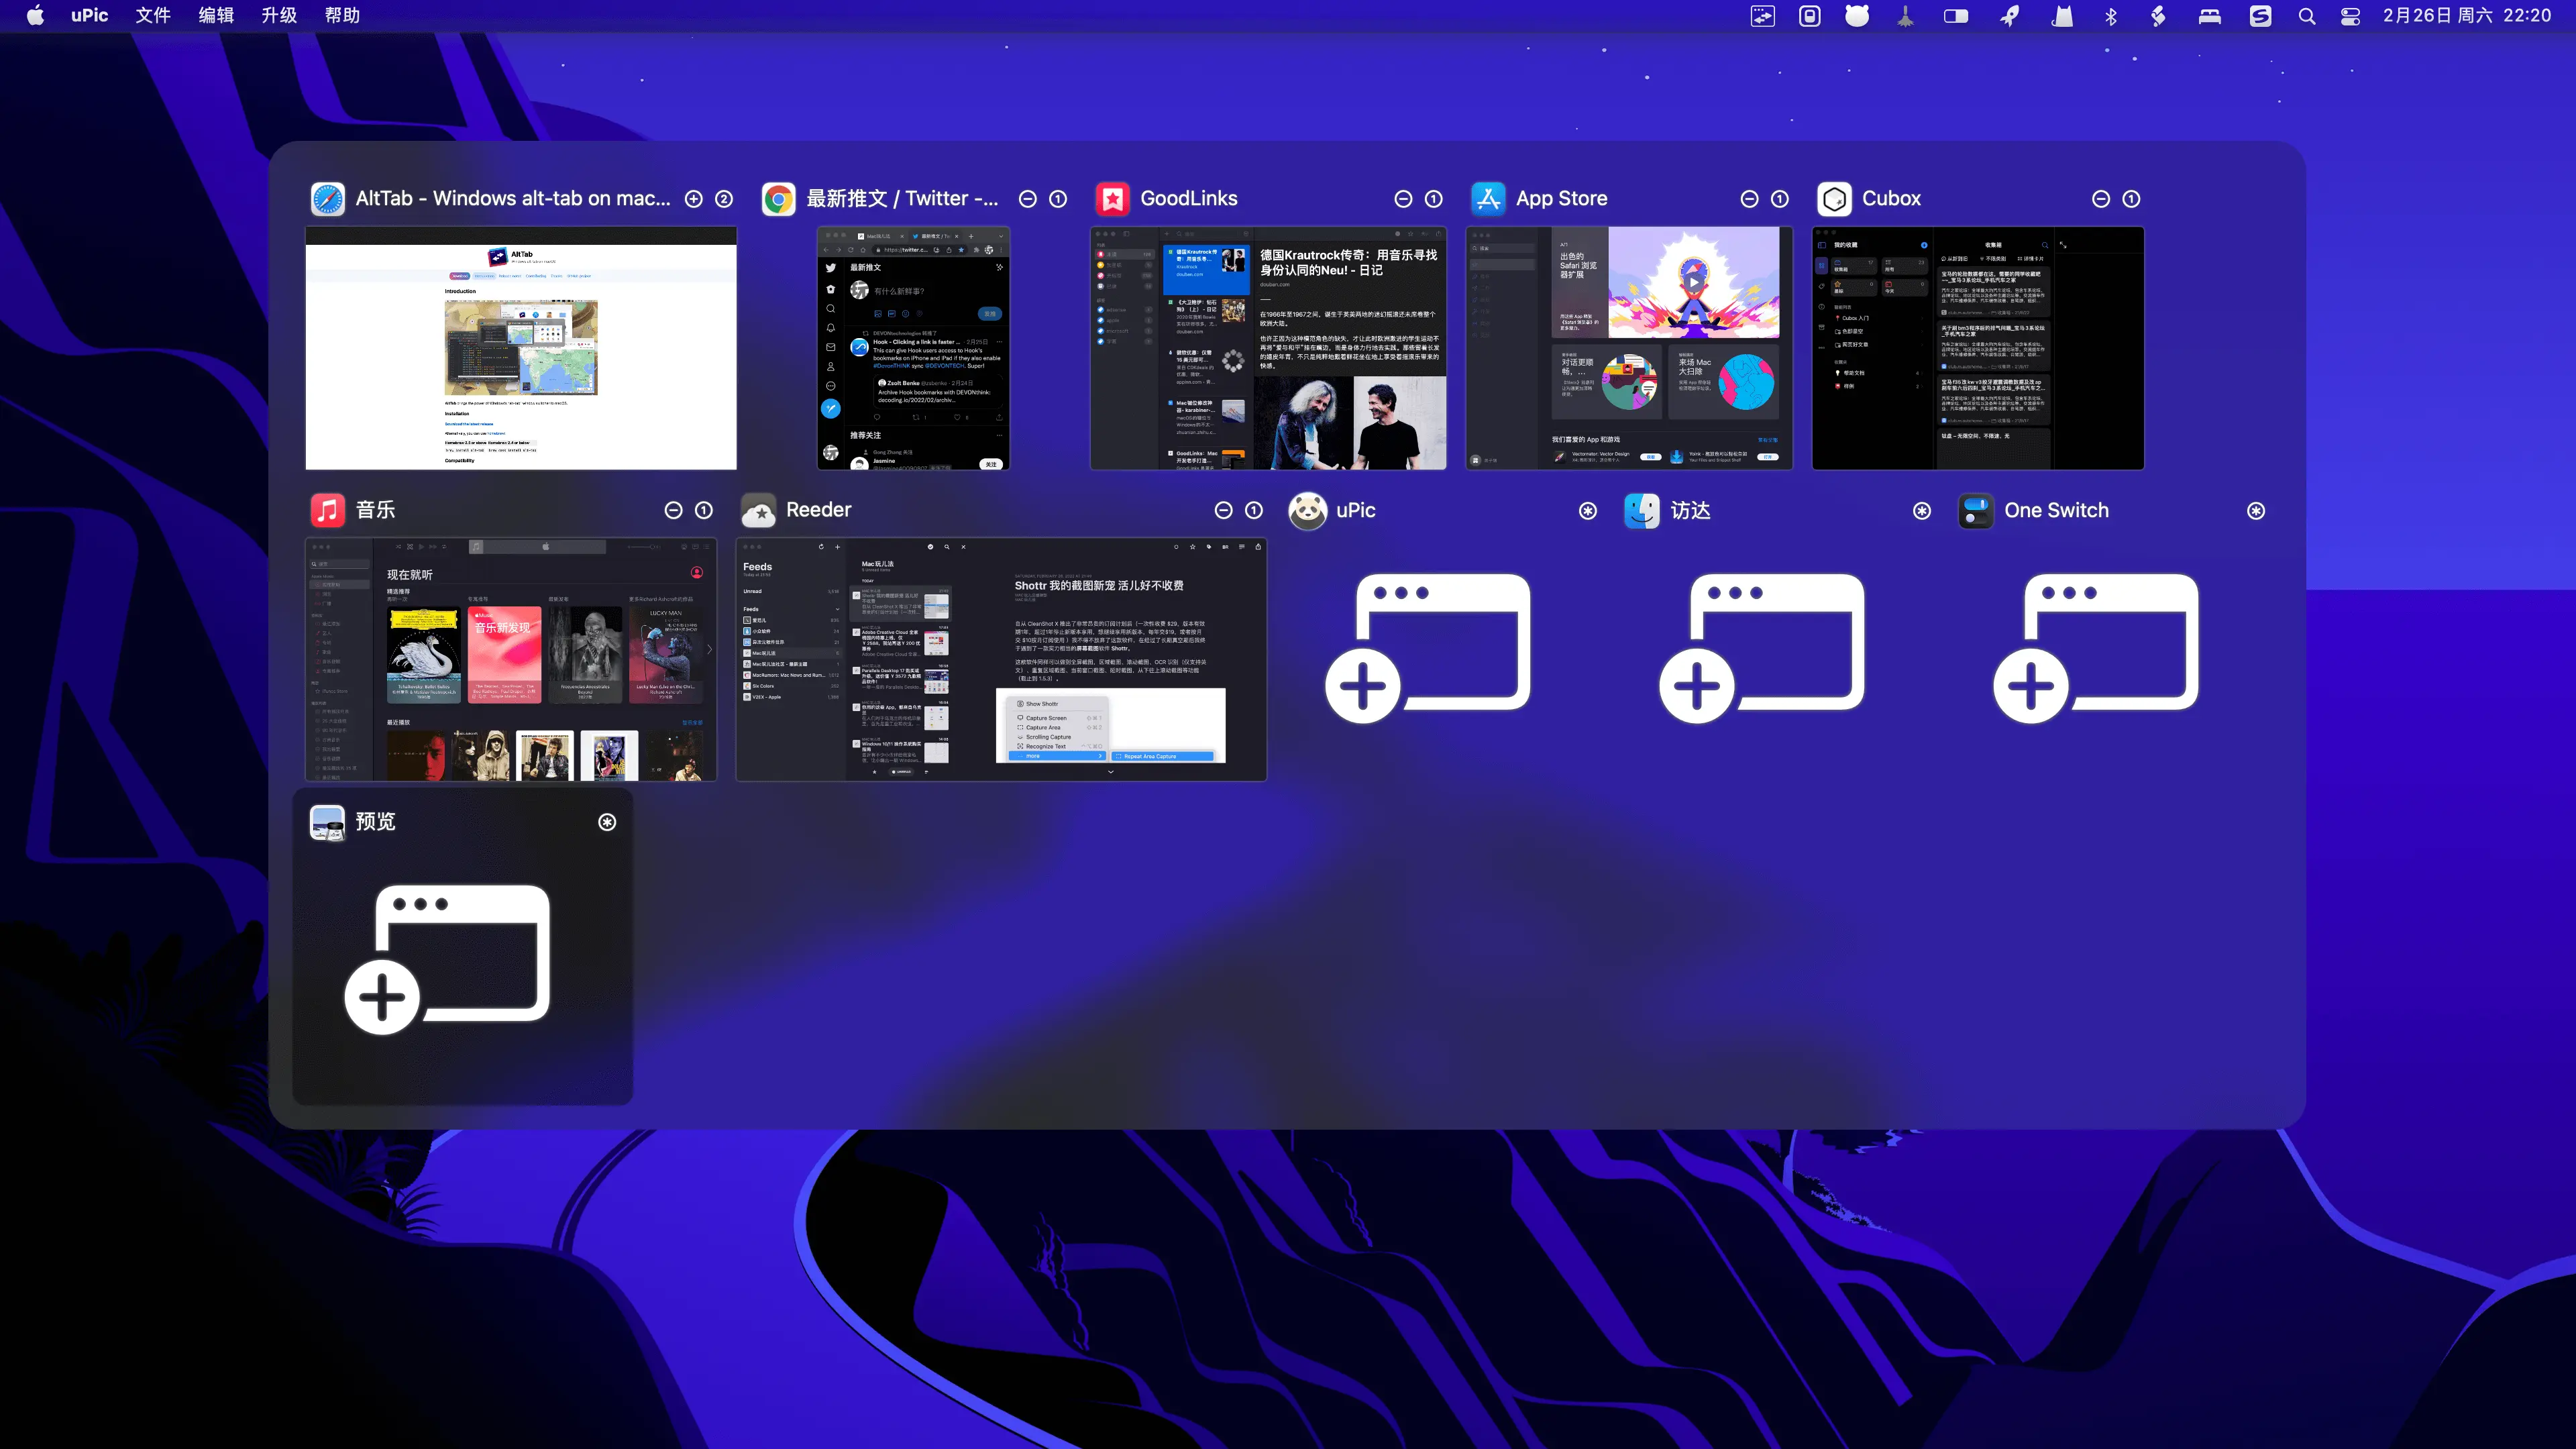The height and width of the screenshot is (1449, 2576).
Task: Open Spotlight search magnifier icon
Action: click(x=2307, y=16)
